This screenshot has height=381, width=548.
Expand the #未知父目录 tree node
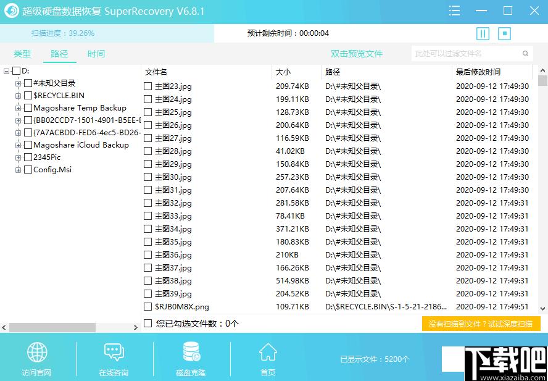point(18,83)
